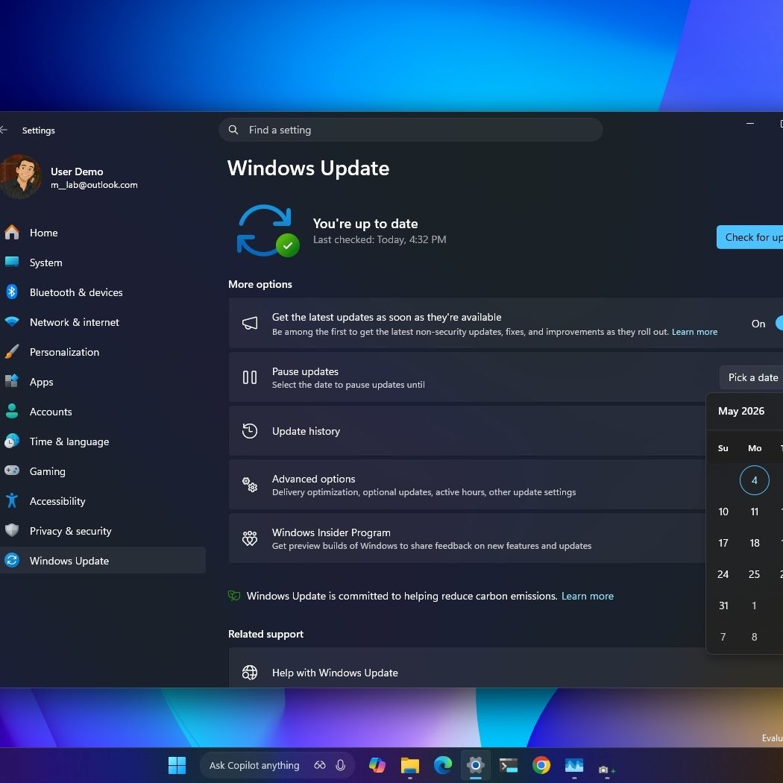783x783 pixels.
Task: Pick May 31 in the calendar
Action: pos(723,606)
